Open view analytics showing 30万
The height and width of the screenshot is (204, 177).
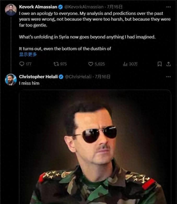[125, 64]
